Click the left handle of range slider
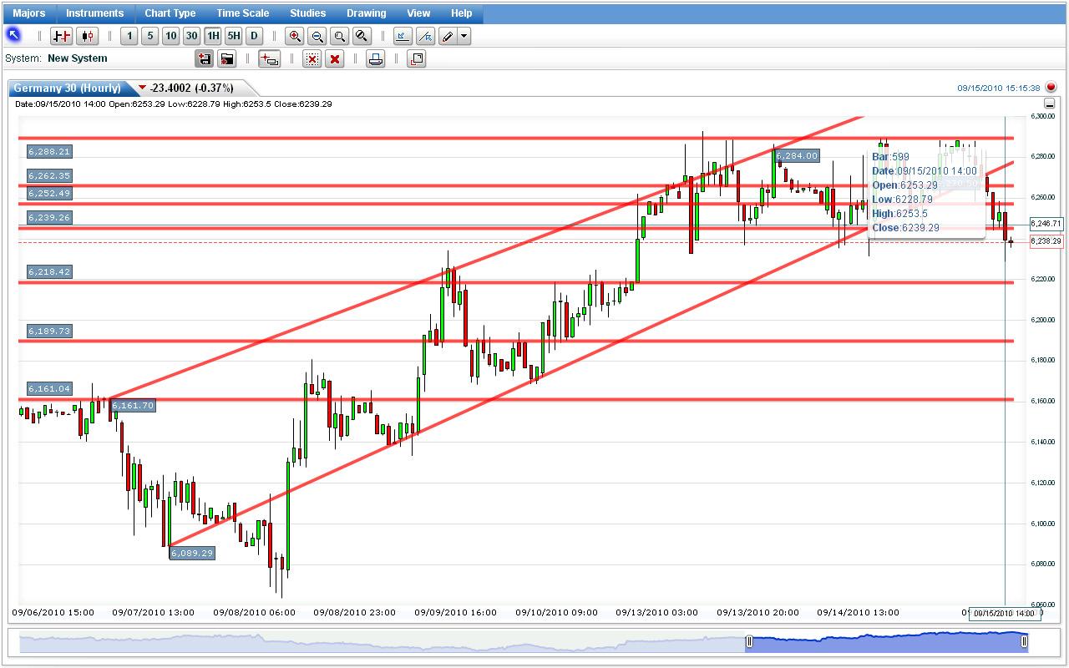 pos(749,641)
